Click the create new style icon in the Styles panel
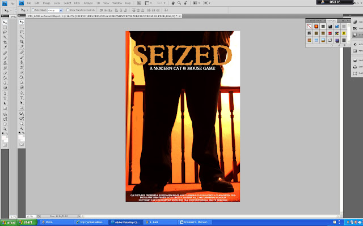Screen dimensions: 363x226 click(x=339, y=45)
